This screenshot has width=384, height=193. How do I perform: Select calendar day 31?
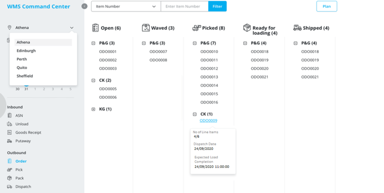pos(26,89)
